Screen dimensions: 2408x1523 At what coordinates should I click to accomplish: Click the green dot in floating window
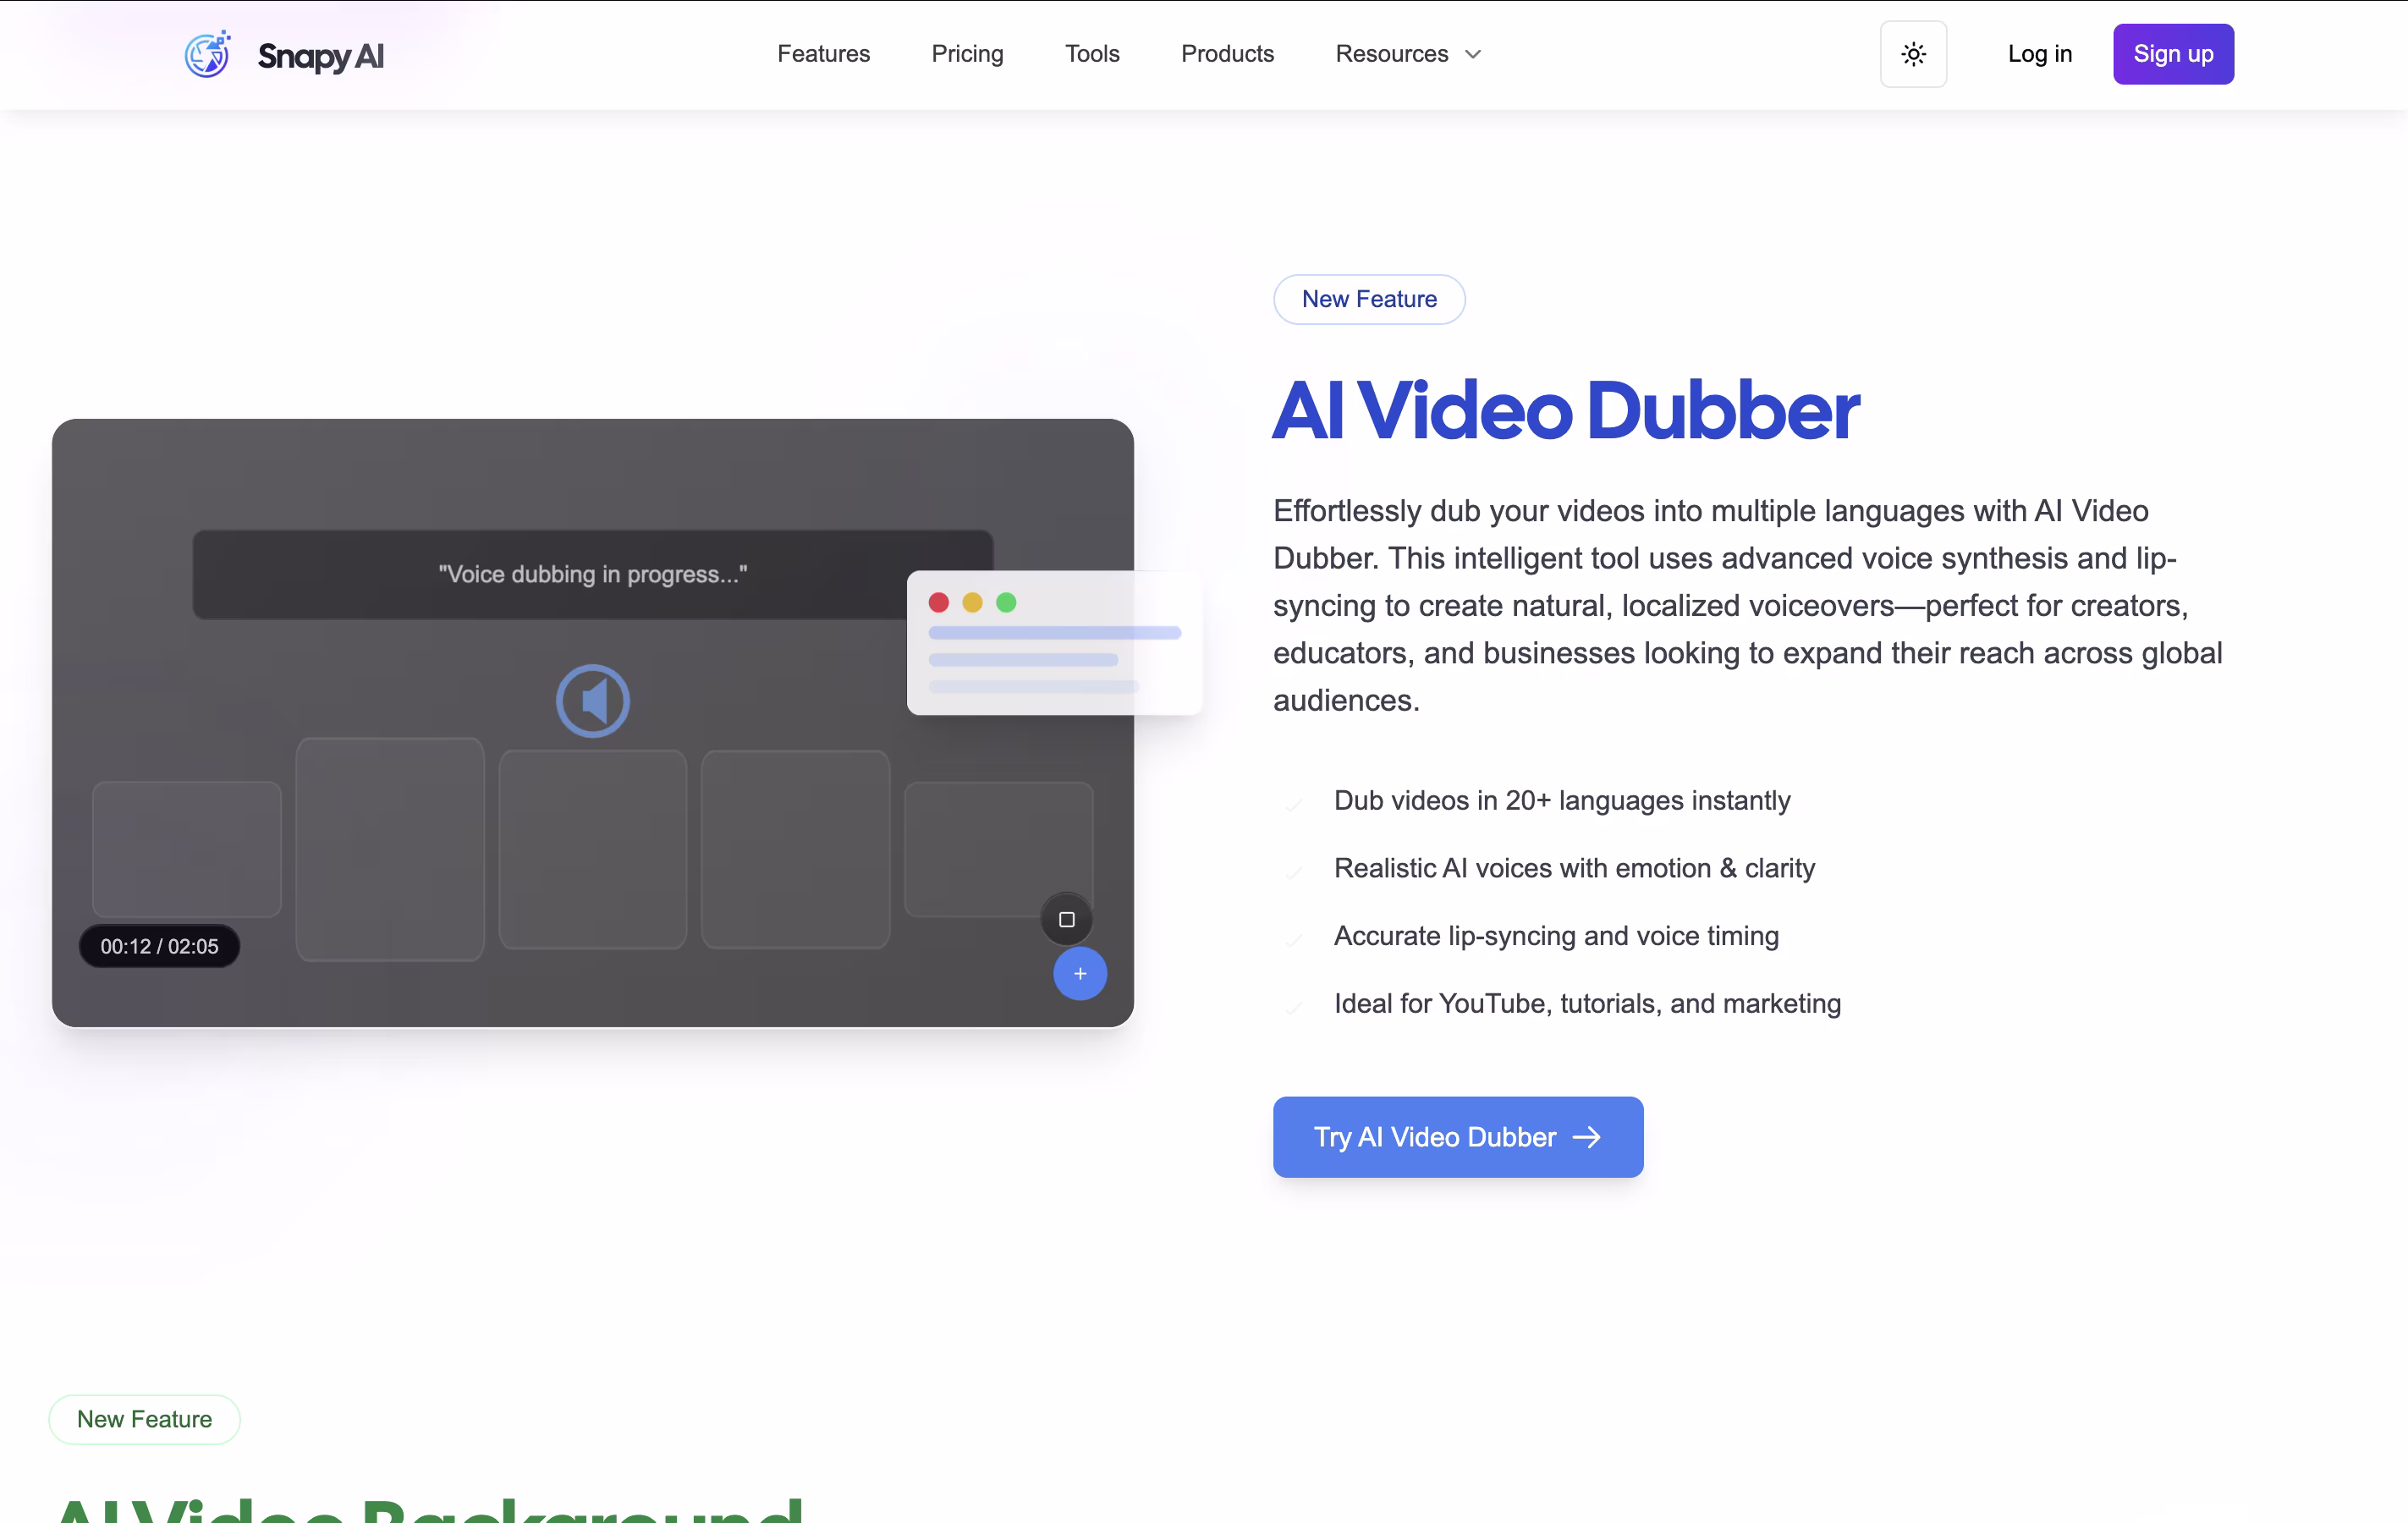click(1006, 602)
